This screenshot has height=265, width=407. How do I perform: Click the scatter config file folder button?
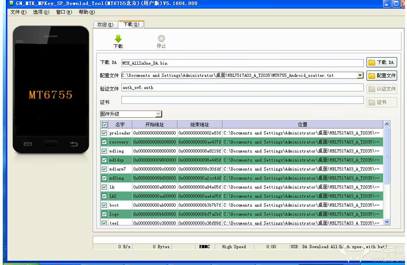pos(381,76)
